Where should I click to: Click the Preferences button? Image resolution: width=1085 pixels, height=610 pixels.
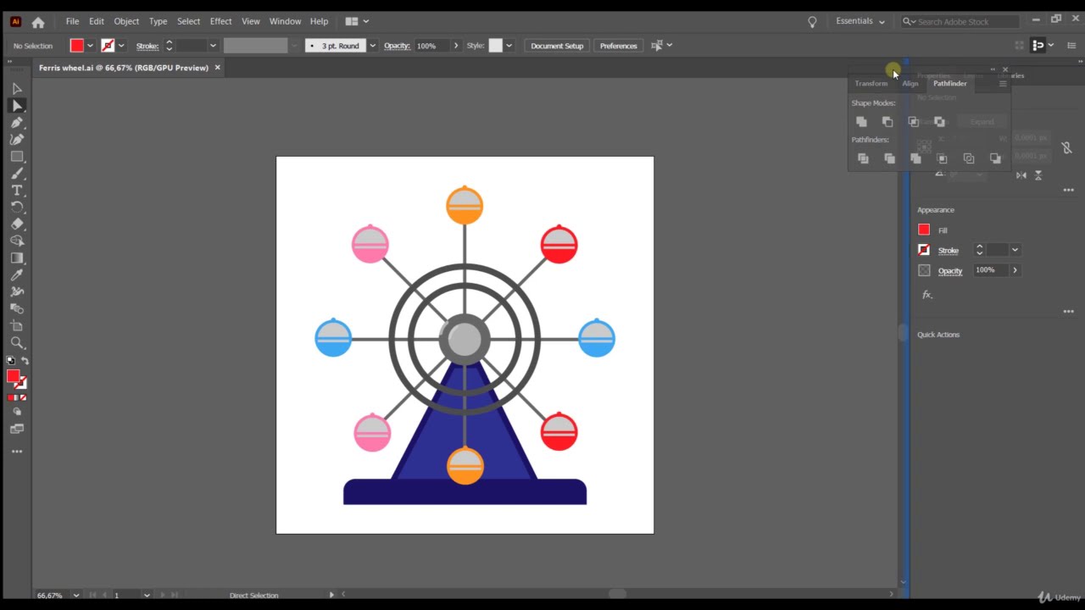[x=619, y=46]
